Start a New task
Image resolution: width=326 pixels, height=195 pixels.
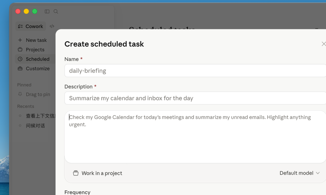click(x=36, y=40)
